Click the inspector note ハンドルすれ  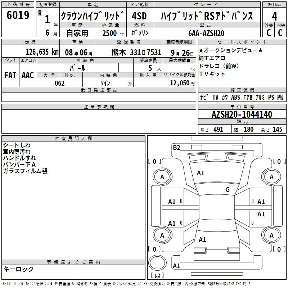[19, 158]
